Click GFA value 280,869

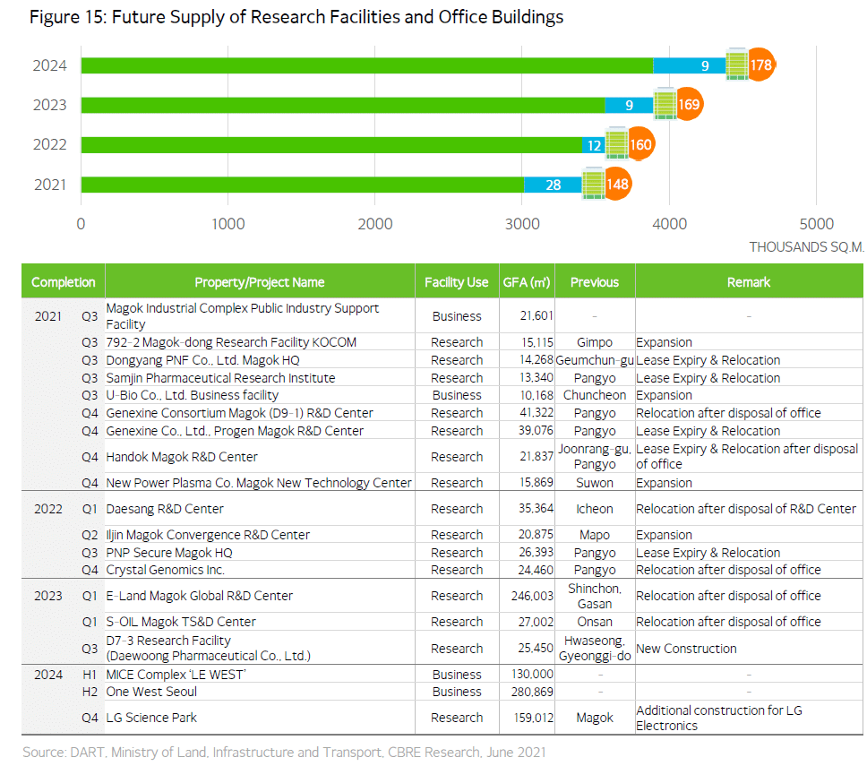532,692
